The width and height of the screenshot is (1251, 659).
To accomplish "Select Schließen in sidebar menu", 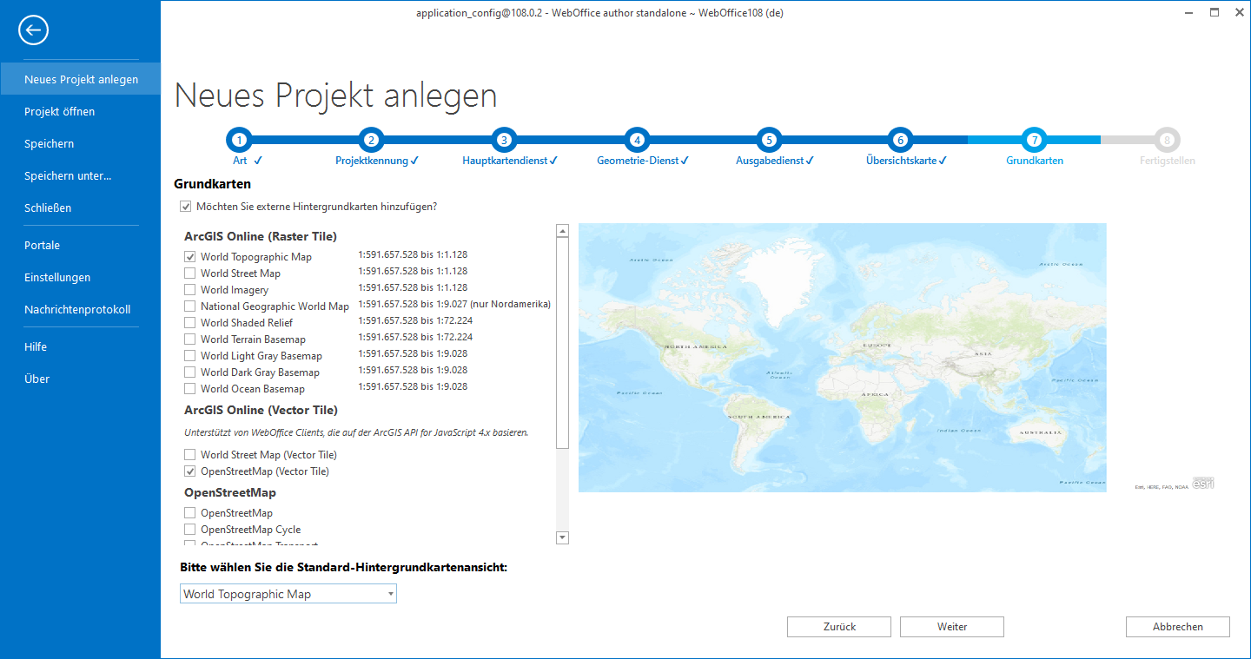I will 81,208.
